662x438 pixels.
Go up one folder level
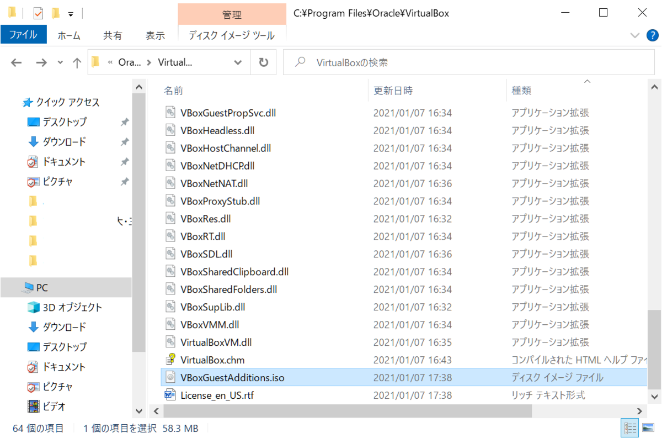pyautogui.click(x=77, y=63)
